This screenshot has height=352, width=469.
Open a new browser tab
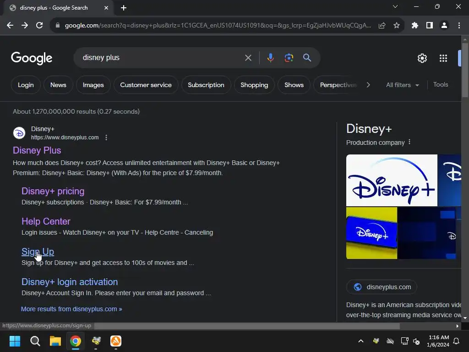point(124,8)
